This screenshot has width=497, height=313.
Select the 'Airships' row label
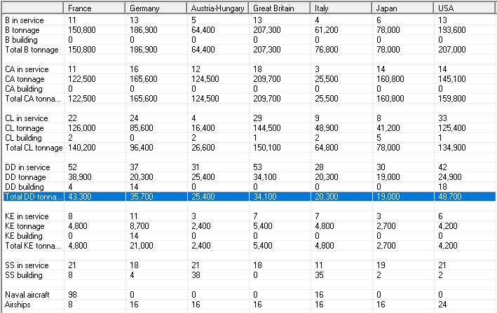(18, 305)
